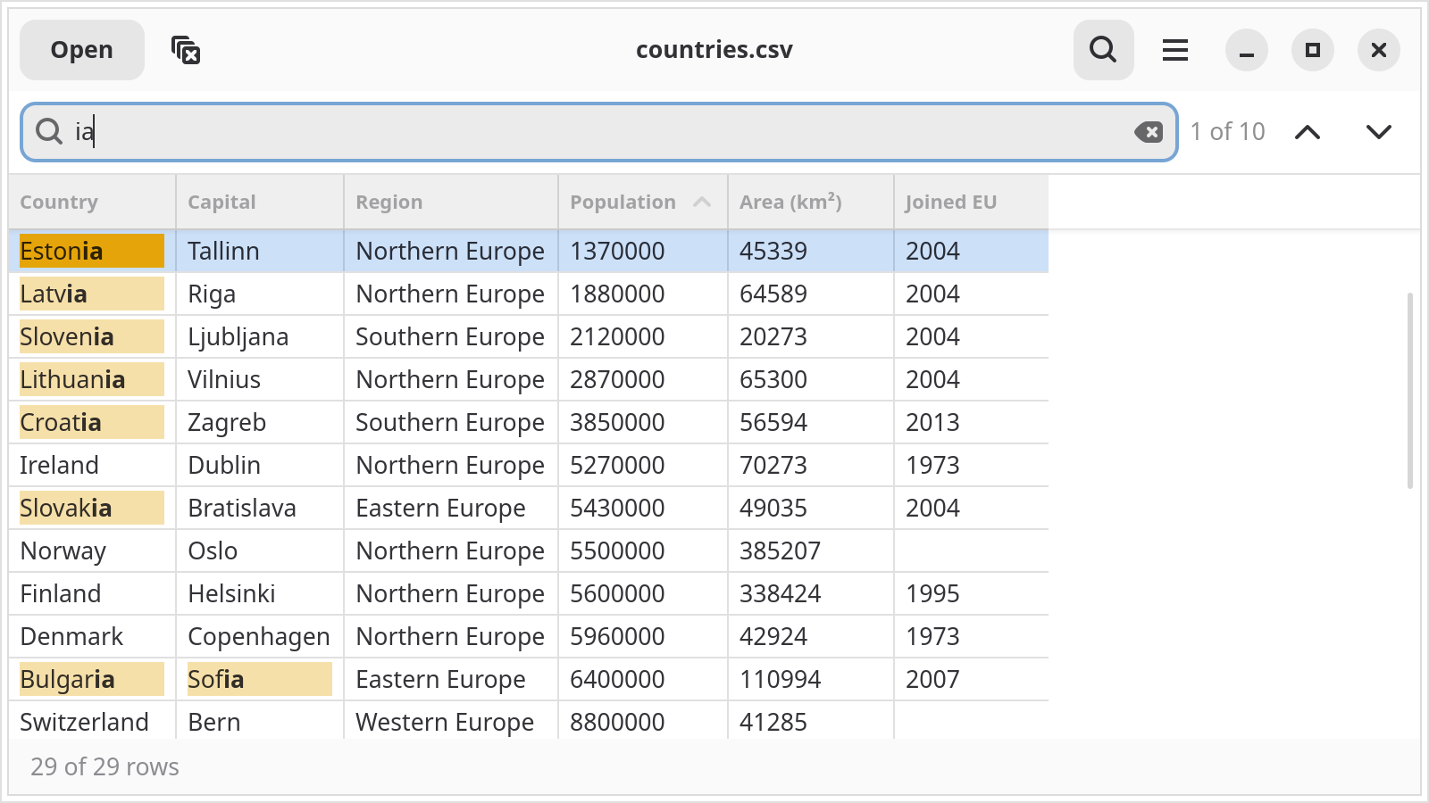Click the Sofia capital cell
The width and height of the screenshot is (1429, 803).
(260, 679)
